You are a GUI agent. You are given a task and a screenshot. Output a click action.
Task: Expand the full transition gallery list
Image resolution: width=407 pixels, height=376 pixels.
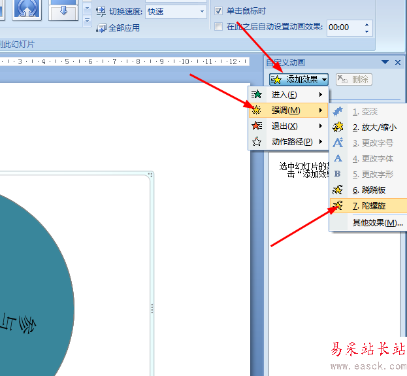88,20
